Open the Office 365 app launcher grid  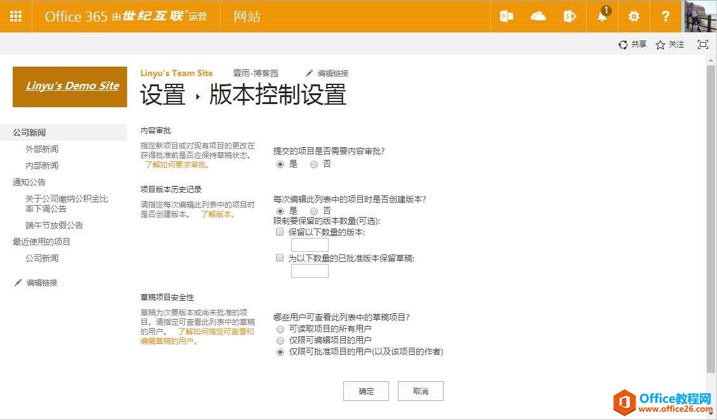(x=16, y=16)
